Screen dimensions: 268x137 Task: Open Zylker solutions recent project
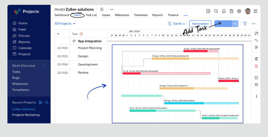[24, 109]
